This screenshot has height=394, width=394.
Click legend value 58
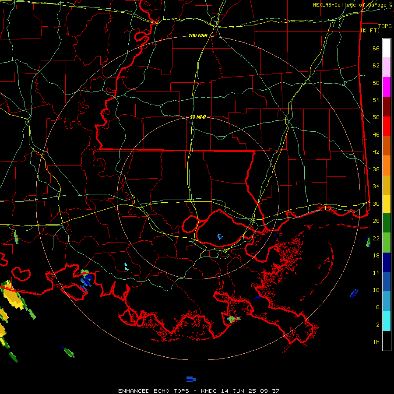tap(376, 83)
